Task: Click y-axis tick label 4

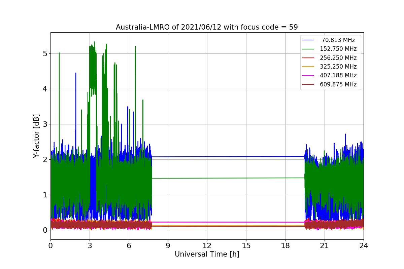Action: 45,89
